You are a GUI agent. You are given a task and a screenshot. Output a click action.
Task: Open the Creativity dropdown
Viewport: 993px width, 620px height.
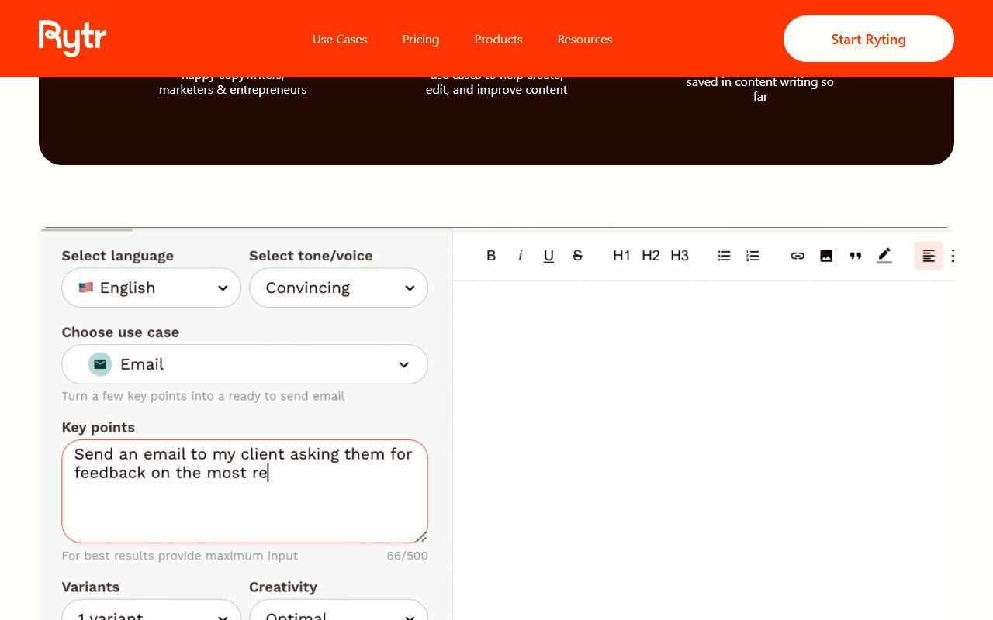338,610
